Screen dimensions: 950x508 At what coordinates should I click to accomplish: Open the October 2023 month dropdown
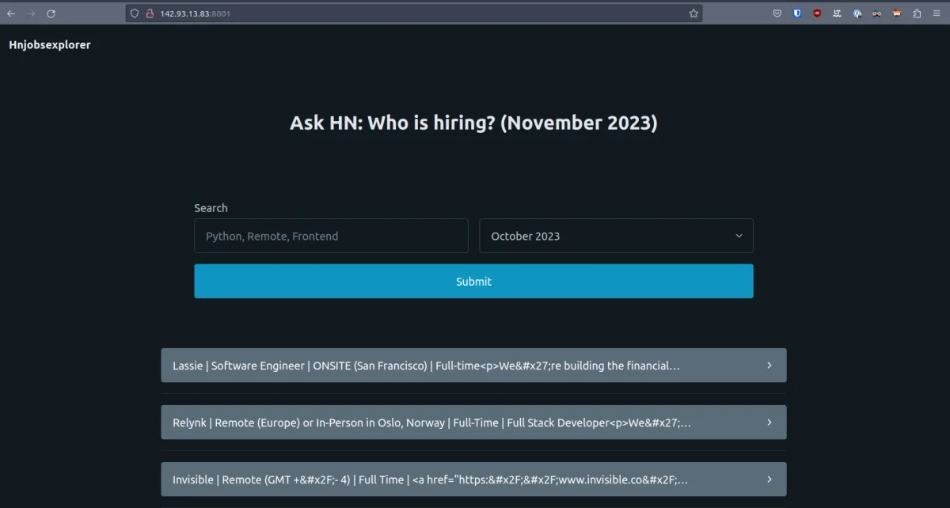click(616, 236)
